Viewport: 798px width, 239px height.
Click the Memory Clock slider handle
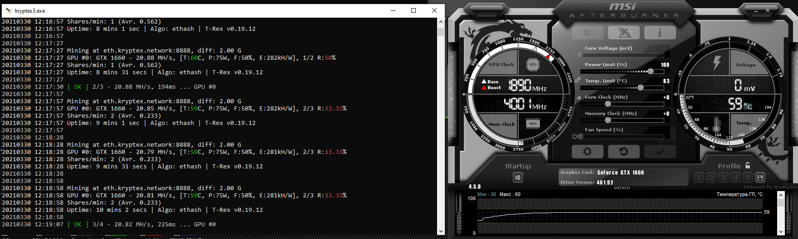[608, 120]
